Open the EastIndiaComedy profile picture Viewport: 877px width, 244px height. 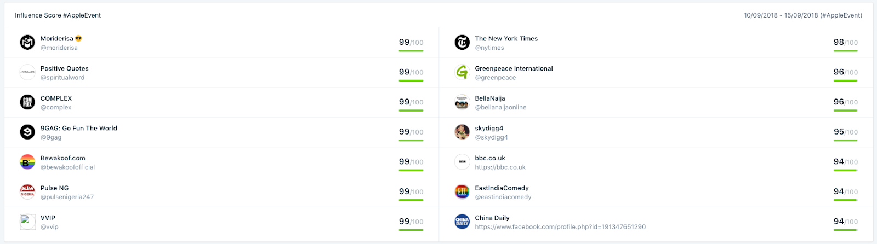(462, 191)
